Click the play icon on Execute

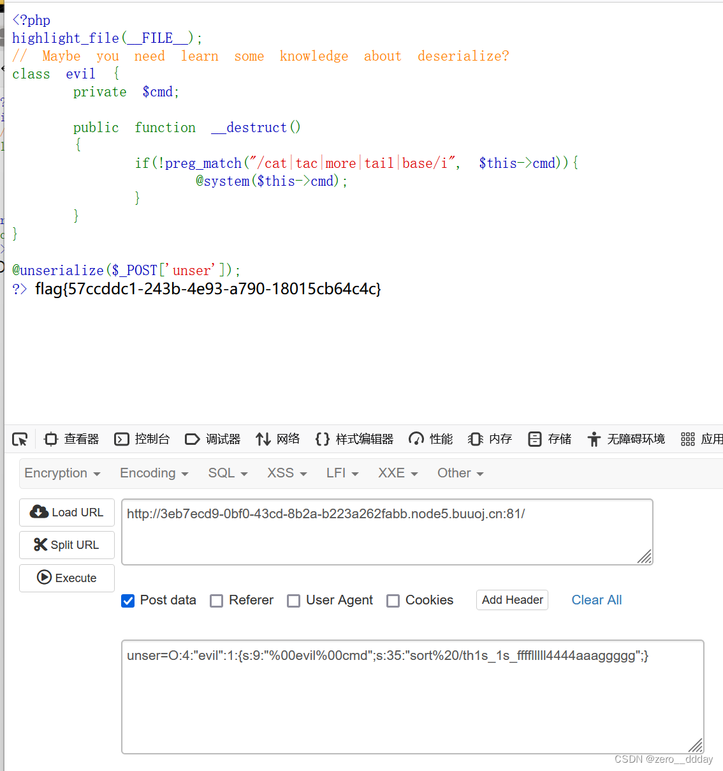(x=45, y=578)
